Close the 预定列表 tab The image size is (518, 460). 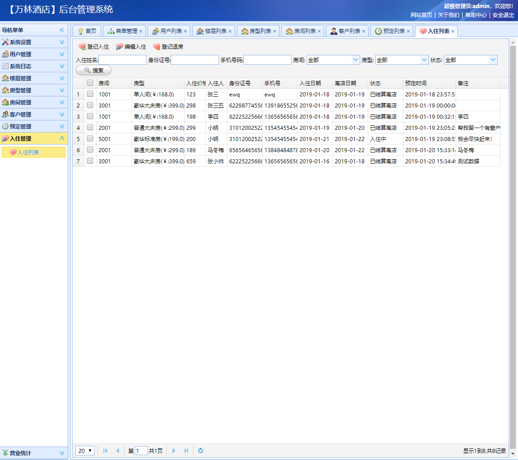tap(408, 31)
